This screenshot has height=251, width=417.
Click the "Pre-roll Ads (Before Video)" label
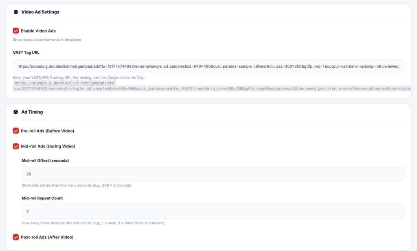click(47, 131)
